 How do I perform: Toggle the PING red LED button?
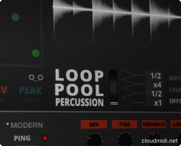45,138
